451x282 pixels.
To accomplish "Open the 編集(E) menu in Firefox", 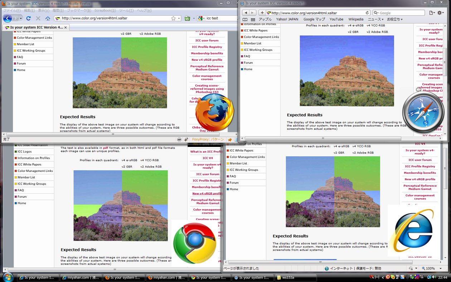I will coord(29,10).
